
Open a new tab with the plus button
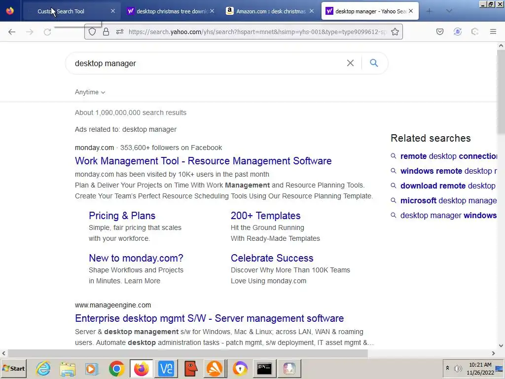click(x=429, y=11)
